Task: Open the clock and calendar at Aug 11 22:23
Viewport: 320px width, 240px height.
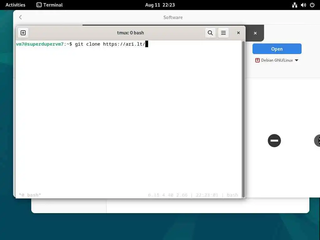Action: pyautogui.click(x=160, y=5)
